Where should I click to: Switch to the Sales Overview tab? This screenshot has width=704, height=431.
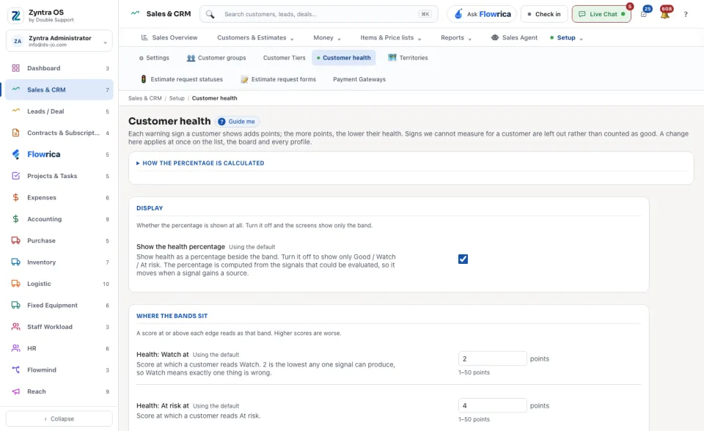point(169,37)
